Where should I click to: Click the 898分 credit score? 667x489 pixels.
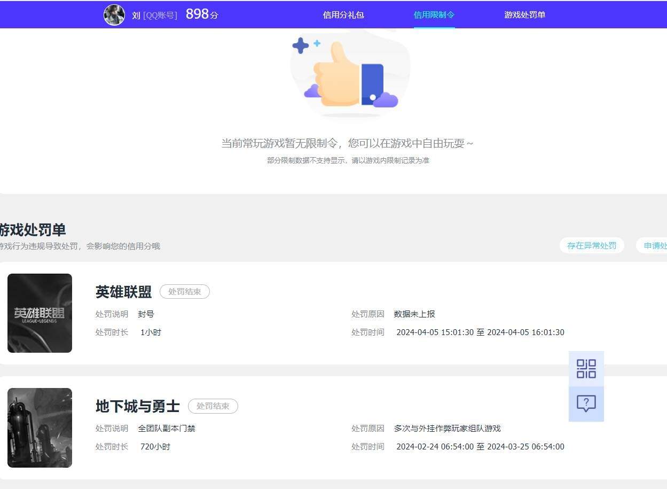click(202, 14)
